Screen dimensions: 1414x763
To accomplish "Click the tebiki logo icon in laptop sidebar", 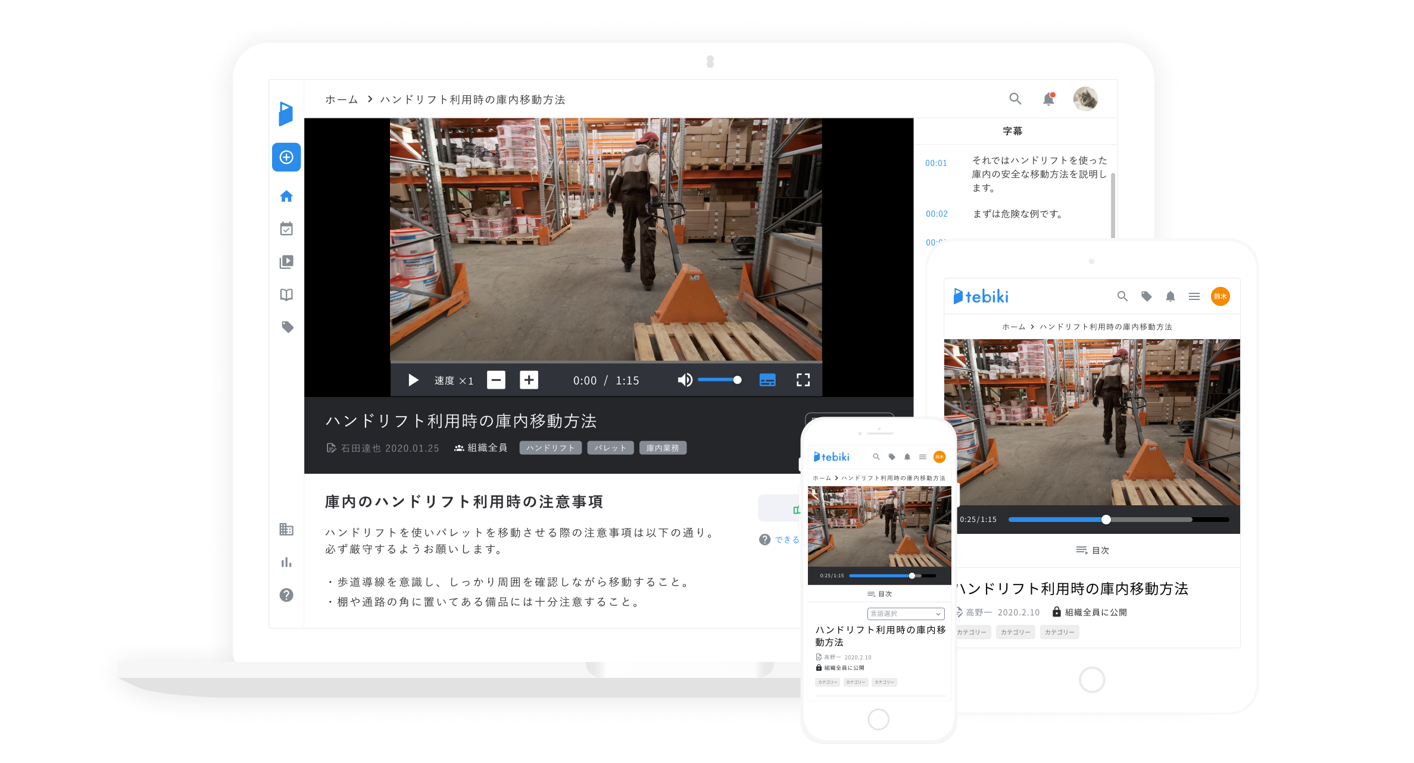I will tap(286, 113).
